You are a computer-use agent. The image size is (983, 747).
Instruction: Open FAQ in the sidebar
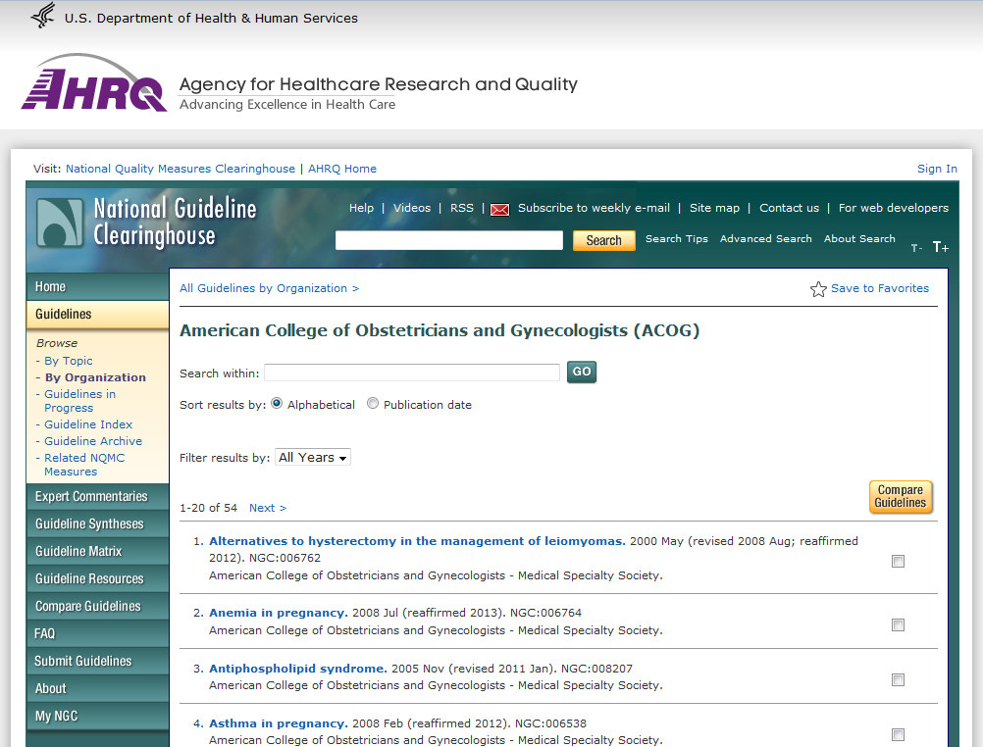pyautogui.click(x=98, y=633)
